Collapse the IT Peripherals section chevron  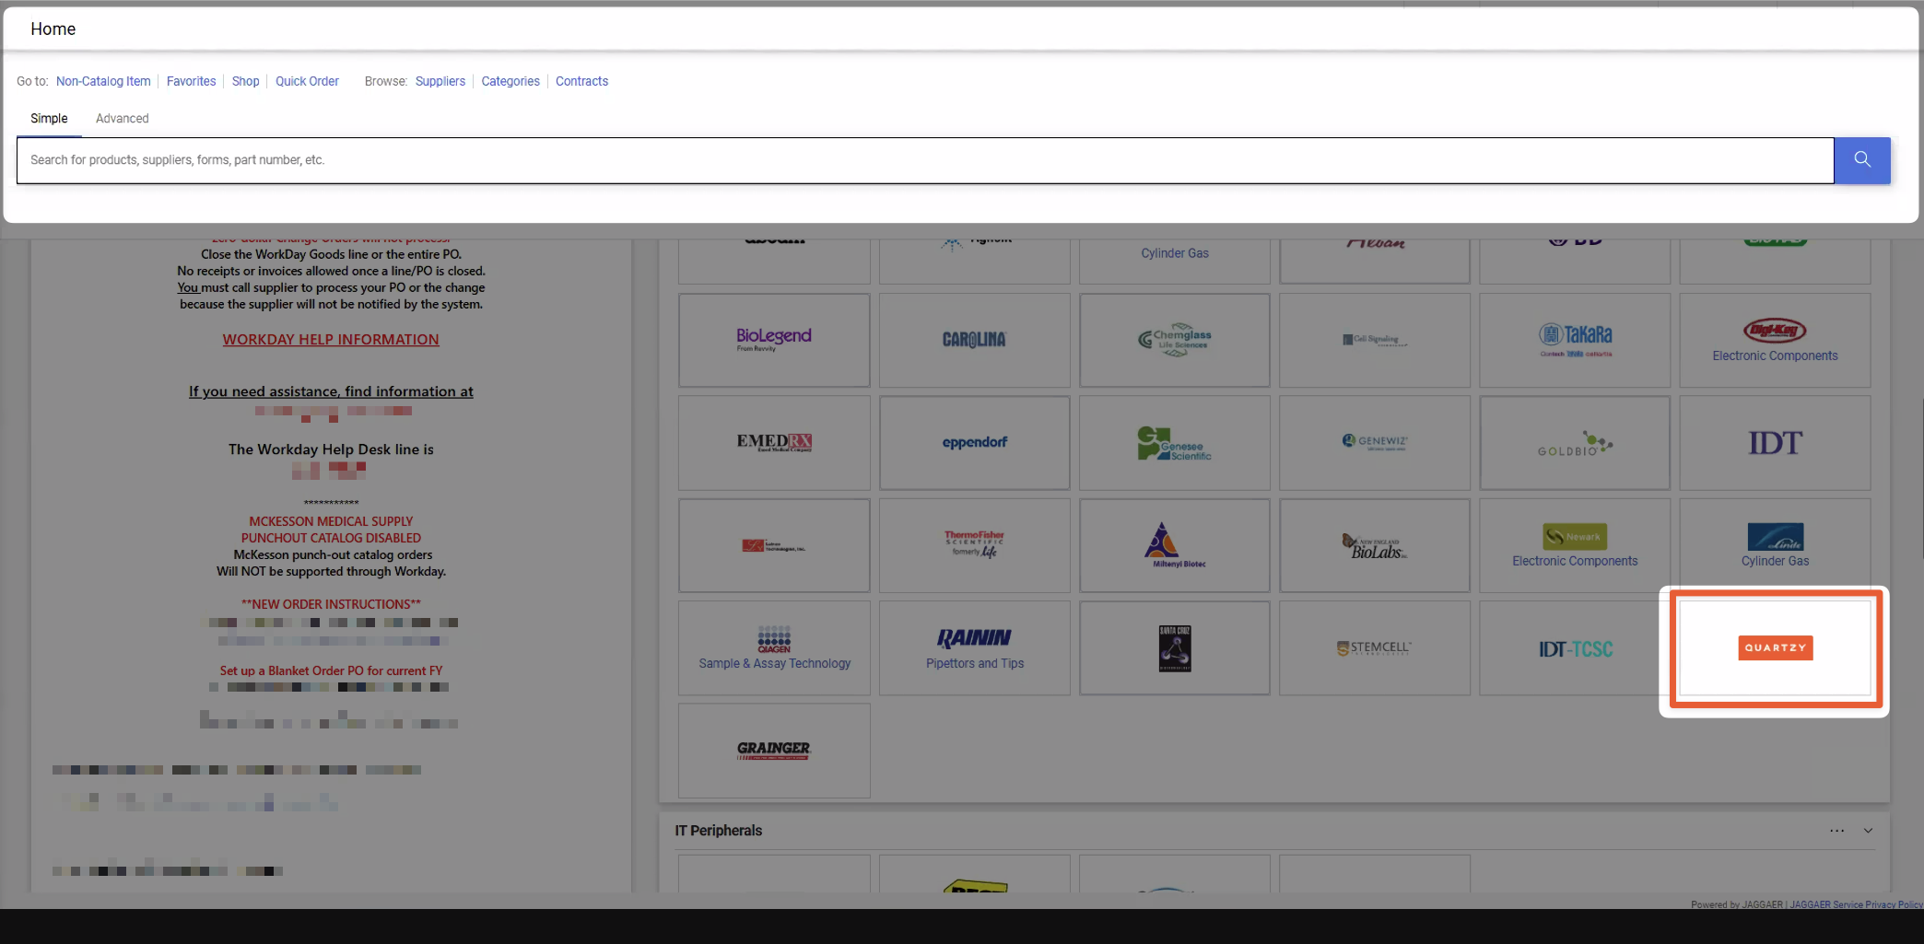point(1868,831)
